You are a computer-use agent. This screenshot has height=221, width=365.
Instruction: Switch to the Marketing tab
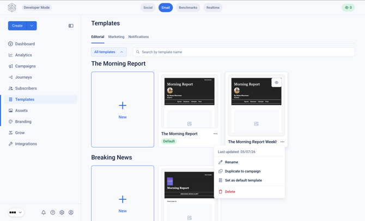116,37
